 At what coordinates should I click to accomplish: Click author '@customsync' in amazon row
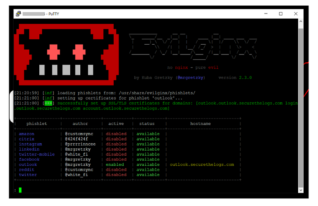click(79, 134)
